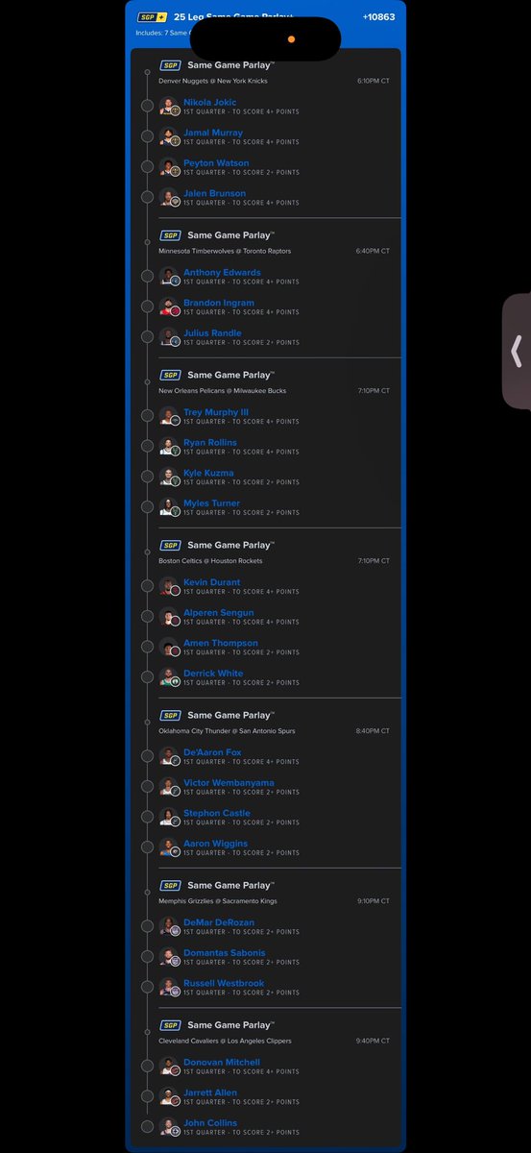Open Stephon Castle player avatar
The image size is (531, 1153).
pos(169,817)
